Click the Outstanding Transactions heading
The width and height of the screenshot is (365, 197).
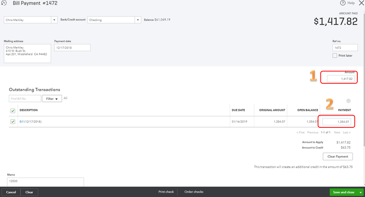click(34, 90)
